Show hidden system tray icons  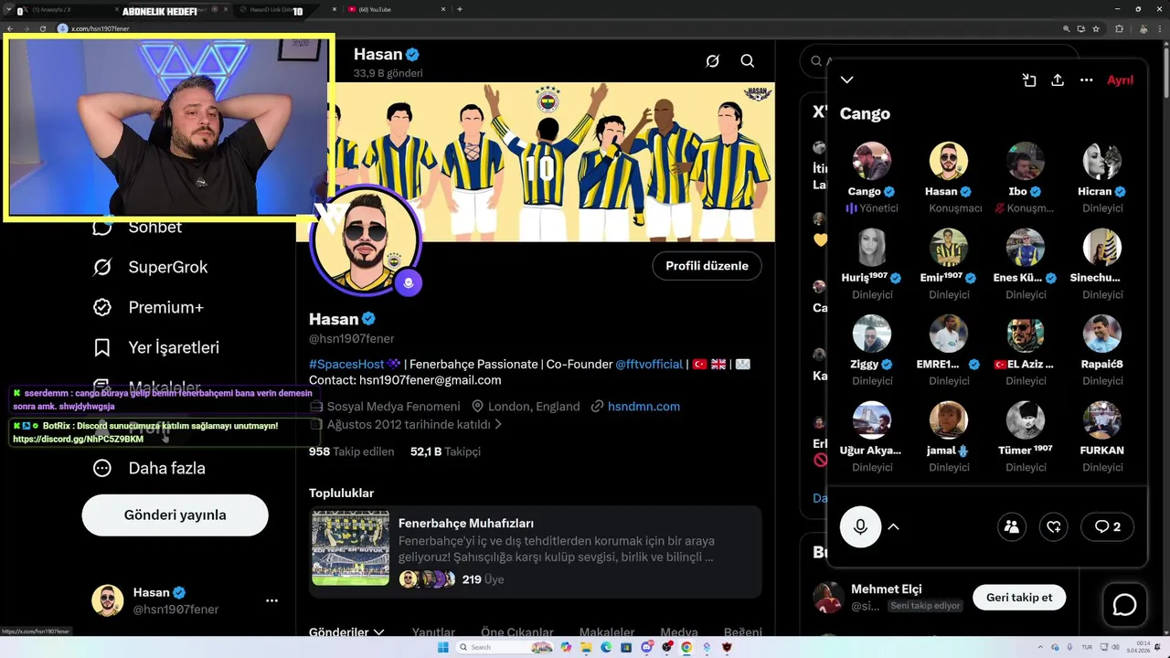1040,647
